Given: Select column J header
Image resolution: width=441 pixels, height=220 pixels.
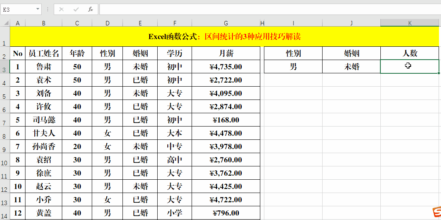Looking at the screenshot, I should (x=352, y=23).
